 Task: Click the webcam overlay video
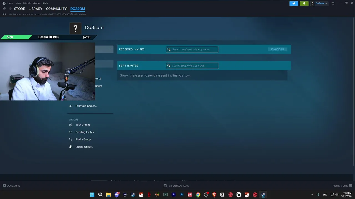click(47, 71)
